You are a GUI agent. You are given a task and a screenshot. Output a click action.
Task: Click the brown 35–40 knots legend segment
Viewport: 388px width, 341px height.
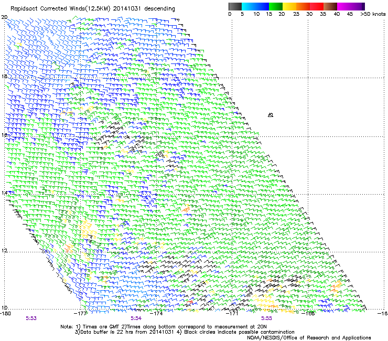coord(330,6)
